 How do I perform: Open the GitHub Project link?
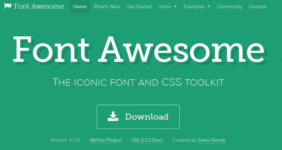pos(106,140)
